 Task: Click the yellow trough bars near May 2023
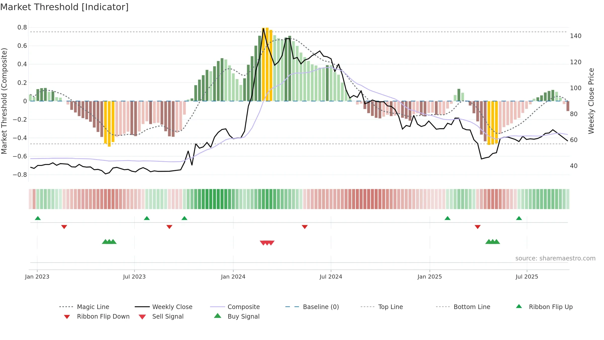click(x=109, y=124)
